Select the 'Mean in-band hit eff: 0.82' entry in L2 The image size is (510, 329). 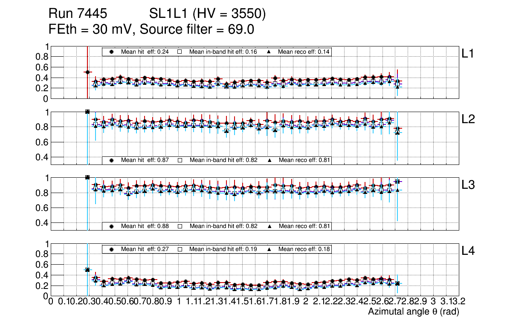223,160
